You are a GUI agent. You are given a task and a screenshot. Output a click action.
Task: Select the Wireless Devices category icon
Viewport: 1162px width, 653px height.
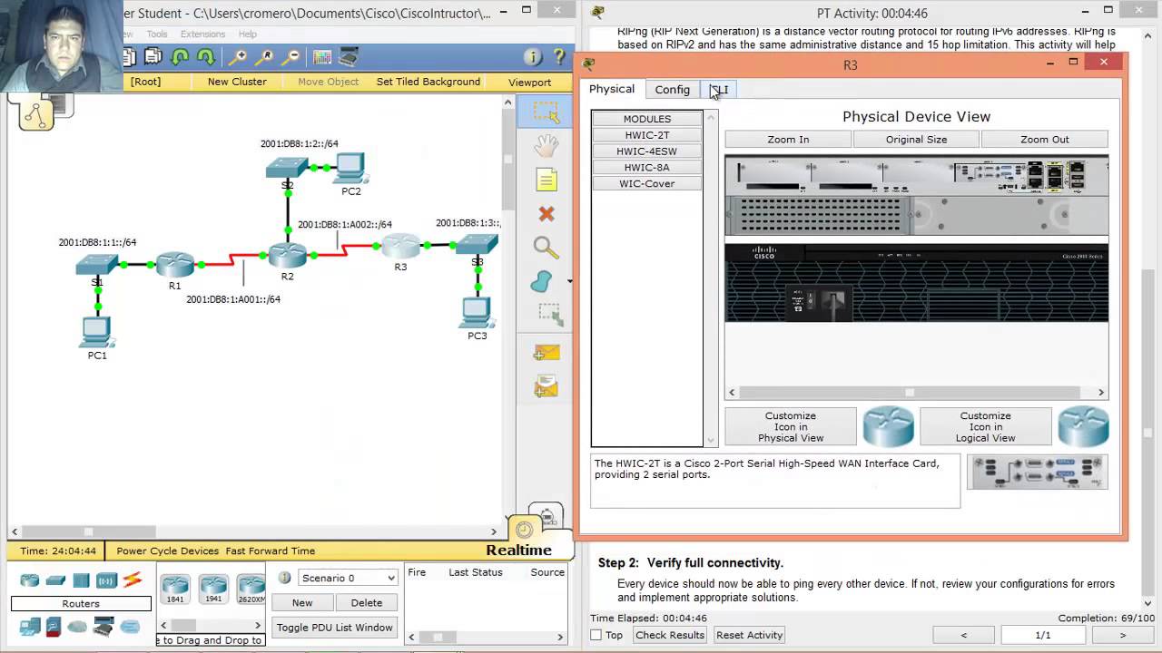pyautogui.click(x=106, y=580)
